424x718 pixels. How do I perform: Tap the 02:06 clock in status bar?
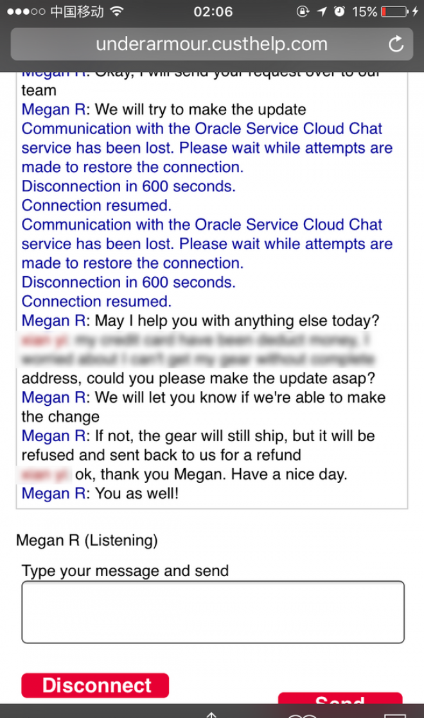tap(213, 11)
